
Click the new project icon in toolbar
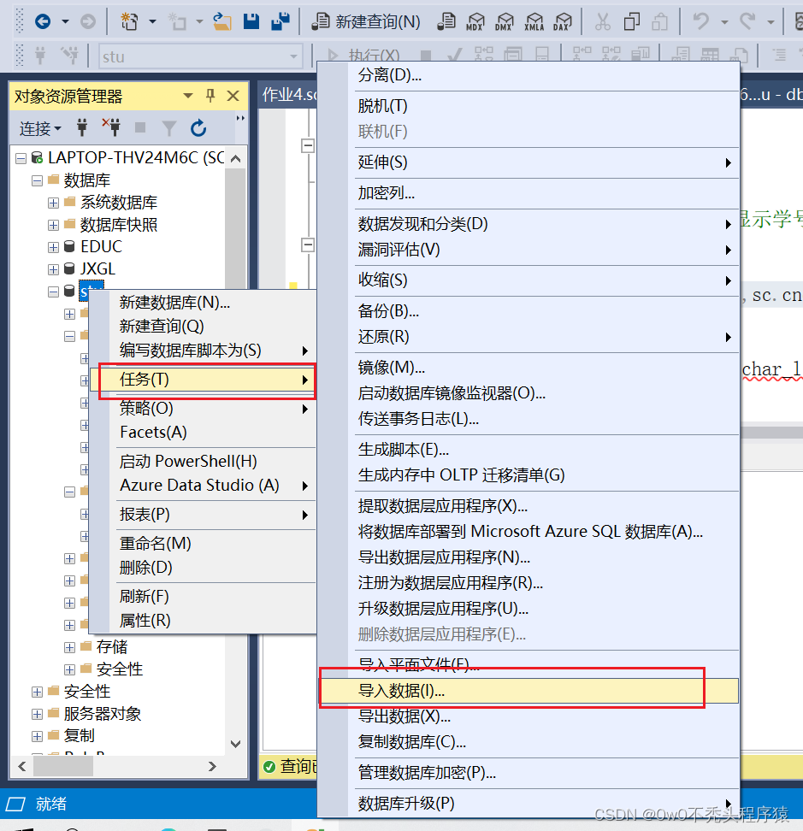click(x=129, y=21)
